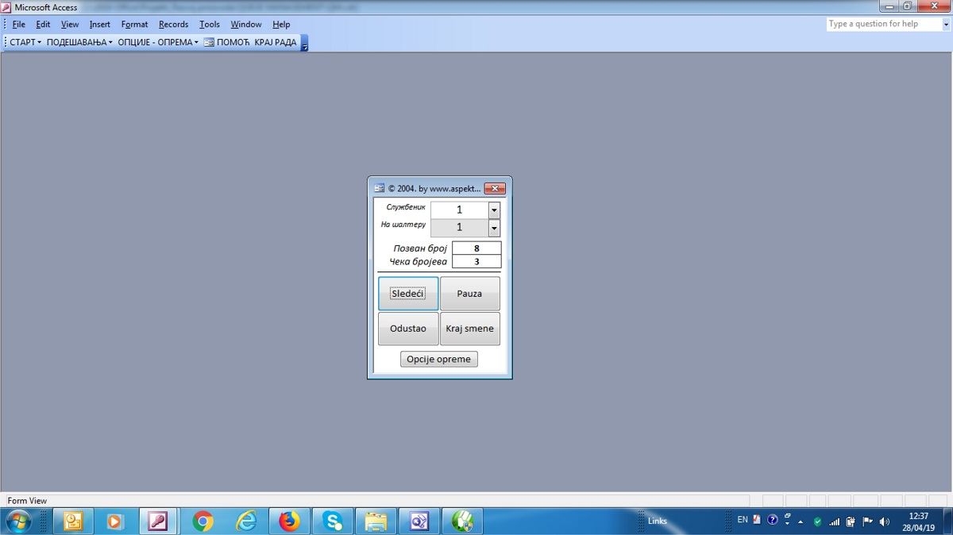This screenshot has width=953, height=535.
Task: Click the Sledeći button
Action: click(x=407, y=294)
